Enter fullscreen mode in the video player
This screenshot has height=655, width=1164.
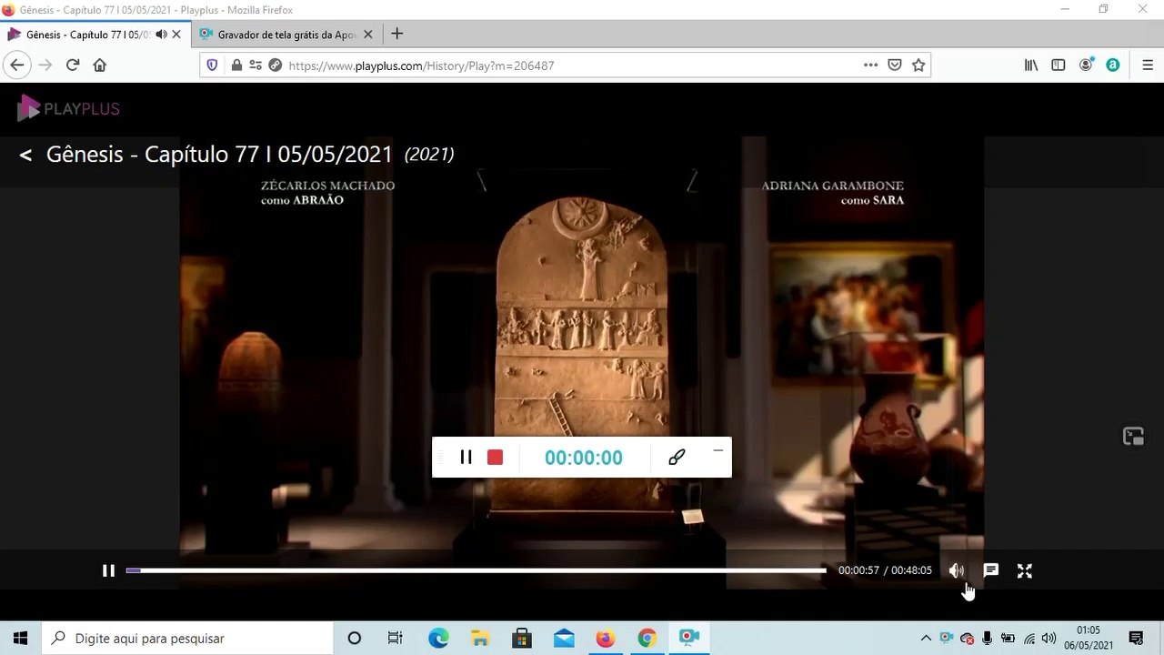pyautogui.click(x=1025, y=570)
